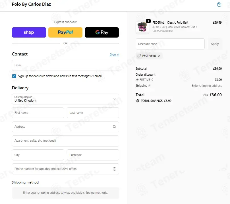Image resolution: width=230 pixels, height=204 pixels.
Task: Untick the exclusive offers signup checkbox
Action: pos(14,76)
